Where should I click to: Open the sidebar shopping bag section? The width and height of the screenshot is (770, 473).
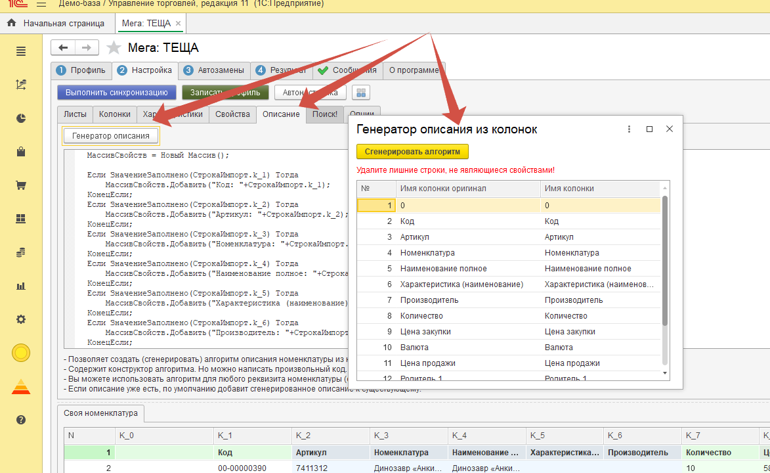click(21, 152)
